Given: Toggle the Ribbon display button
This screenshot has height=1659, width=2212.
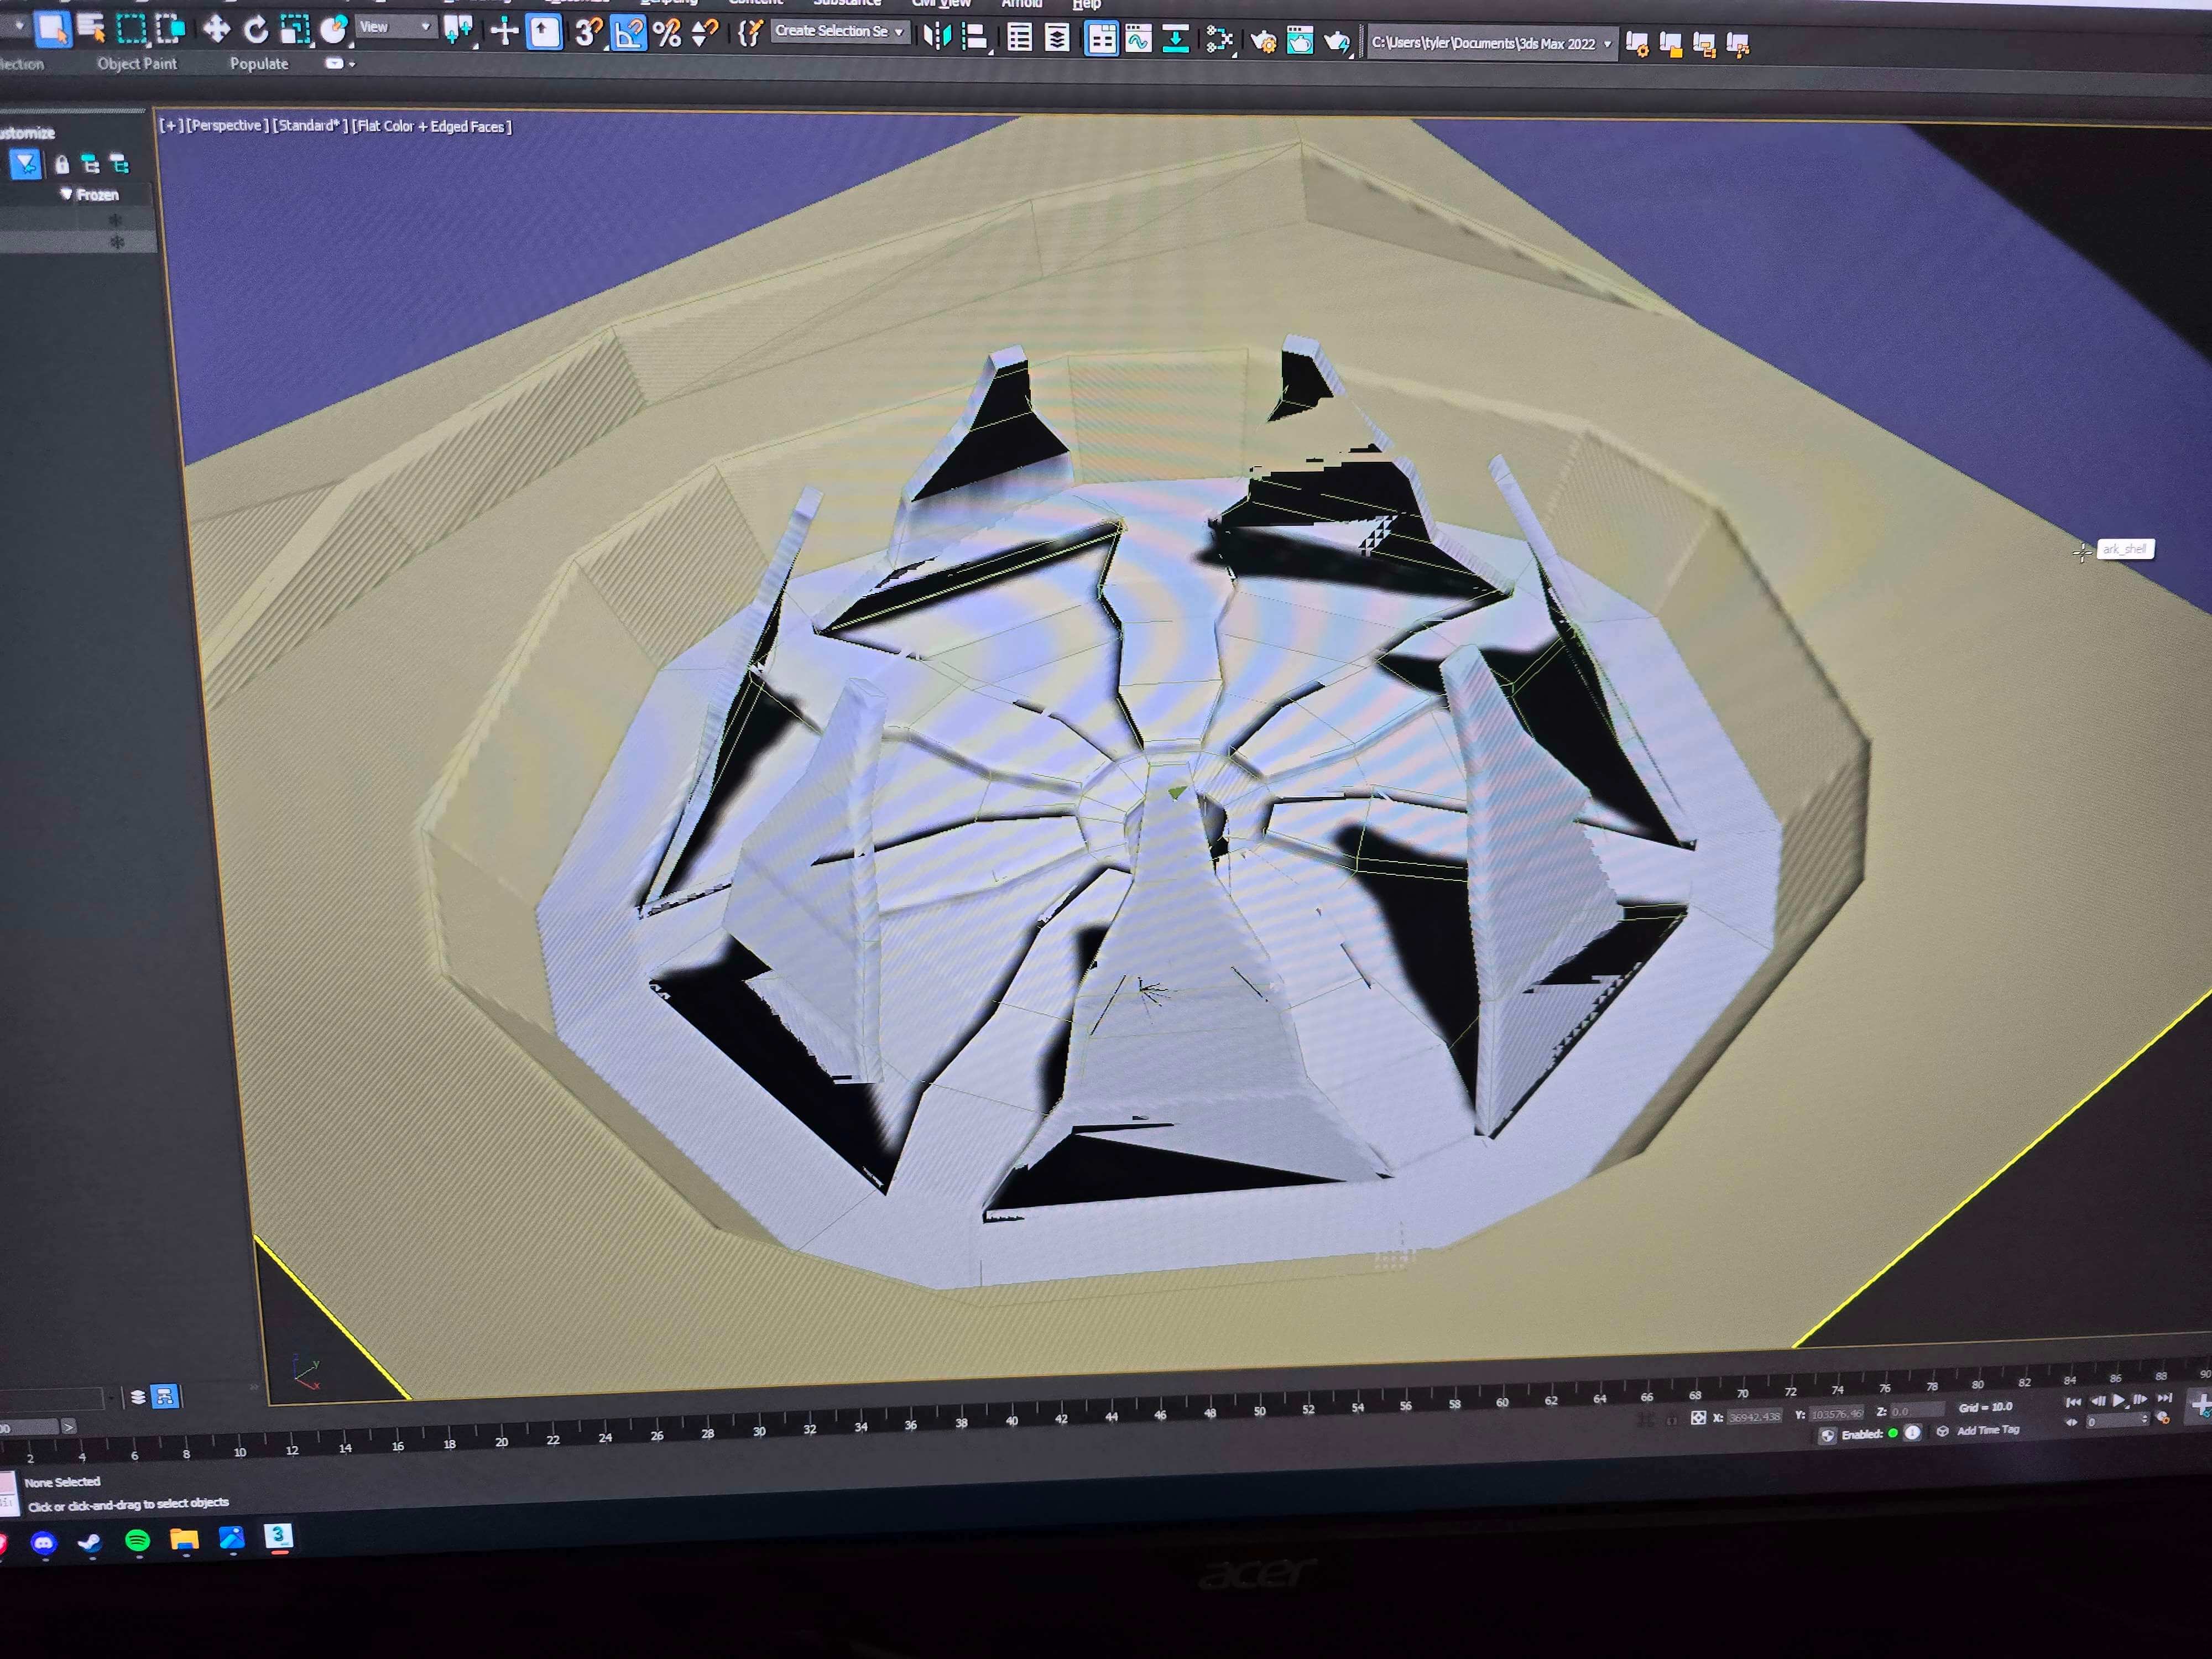Looking at the screenshot, I should click(1101, 39).
